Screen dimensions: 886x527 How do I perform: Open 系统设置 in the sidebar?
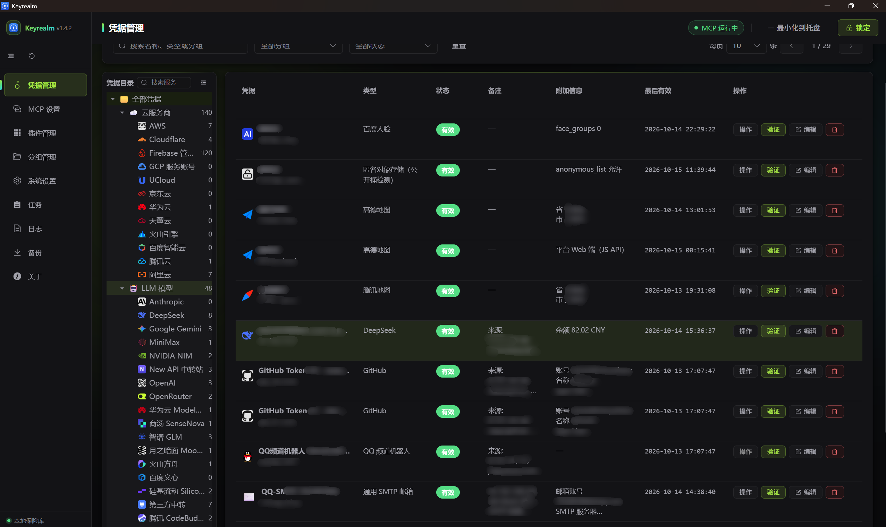pyautogui.click(x=45, y=181)
